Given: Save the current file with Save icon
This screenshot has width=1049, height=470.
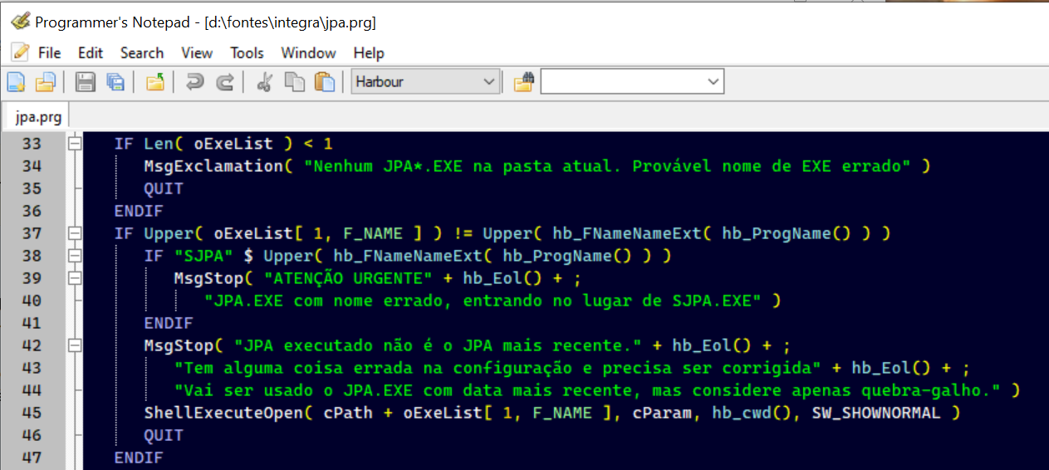Looking at the screenshot, I should coord(86,81).
